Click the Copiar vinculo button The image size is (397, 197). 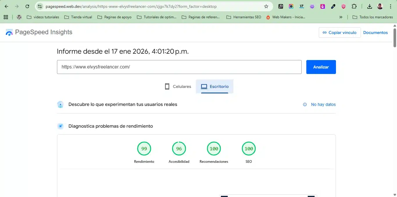tap(339, 32)
